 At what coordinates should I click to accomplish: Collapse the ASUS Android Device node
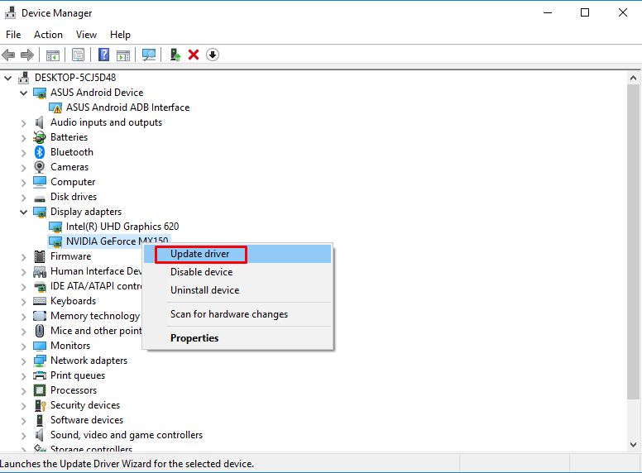24,93
